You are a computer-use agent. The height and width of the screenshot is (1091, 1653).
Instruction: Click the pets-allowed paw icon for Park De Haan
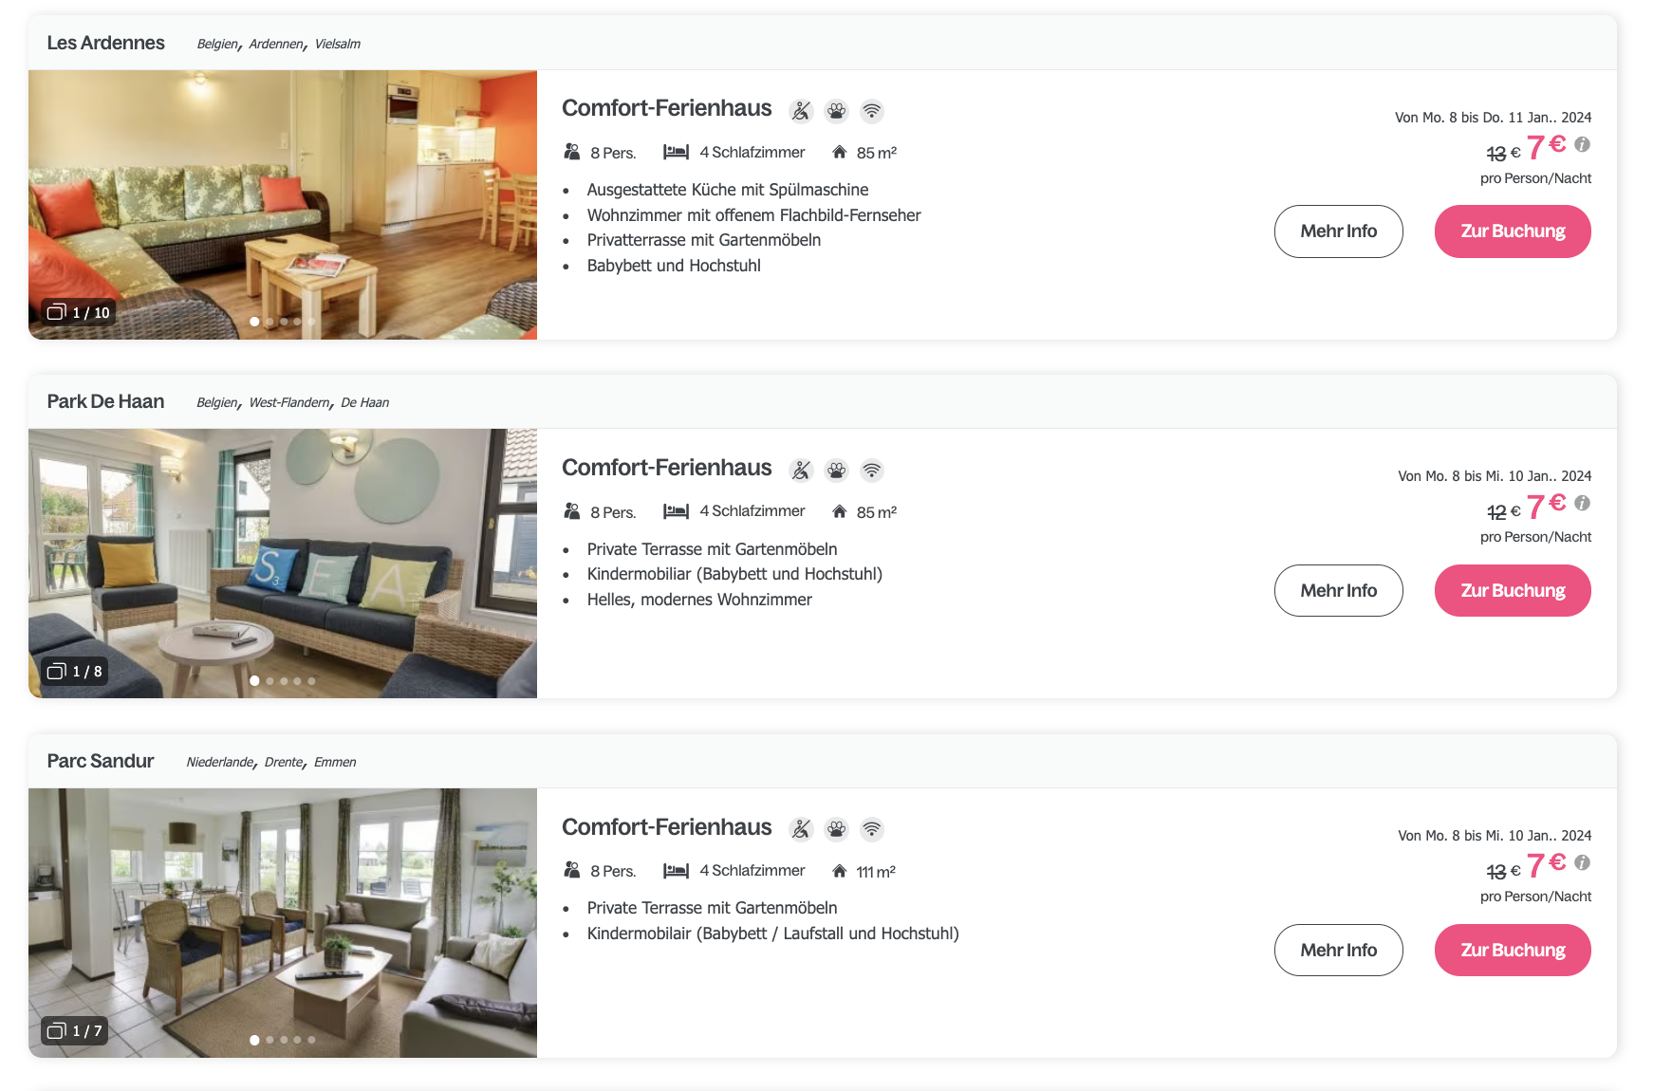pyautogui.click(x=836, y=471)
